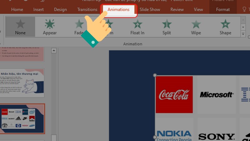Click the Coca-Cola logo on the slide
250x141 pixels.
[x=174, y=95]
